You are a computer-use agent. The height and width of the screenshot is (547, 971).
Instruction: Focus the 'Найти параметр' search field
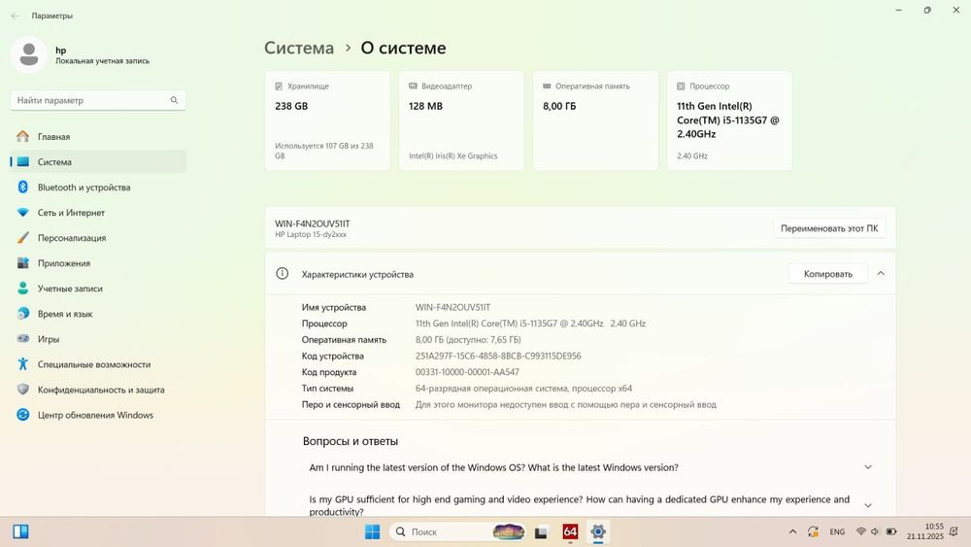(x=98, y=100)
